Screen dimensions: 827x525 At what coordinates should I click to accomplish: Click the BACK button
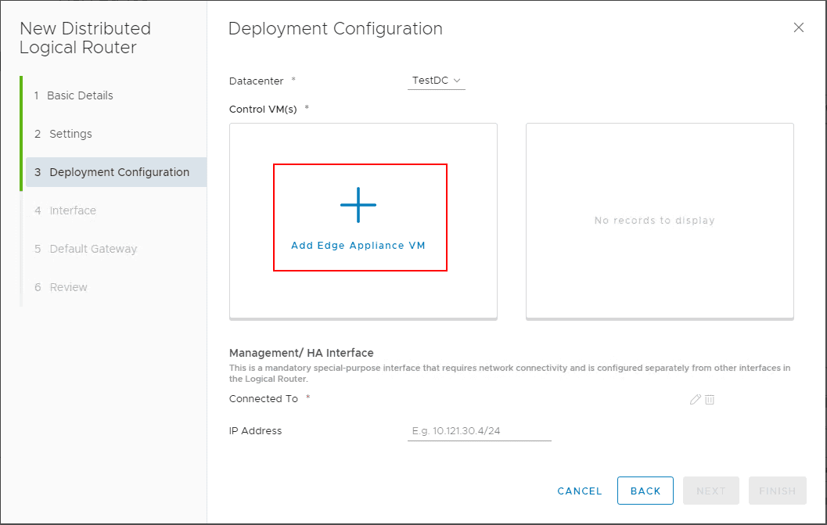coord(645,491)
